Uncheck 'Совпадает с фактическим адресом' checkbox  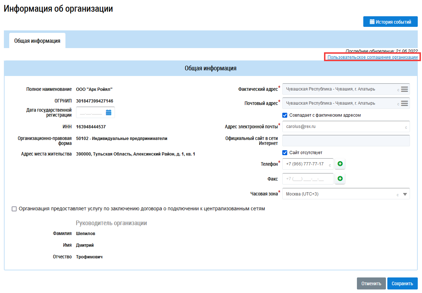[x=285, y=115]
